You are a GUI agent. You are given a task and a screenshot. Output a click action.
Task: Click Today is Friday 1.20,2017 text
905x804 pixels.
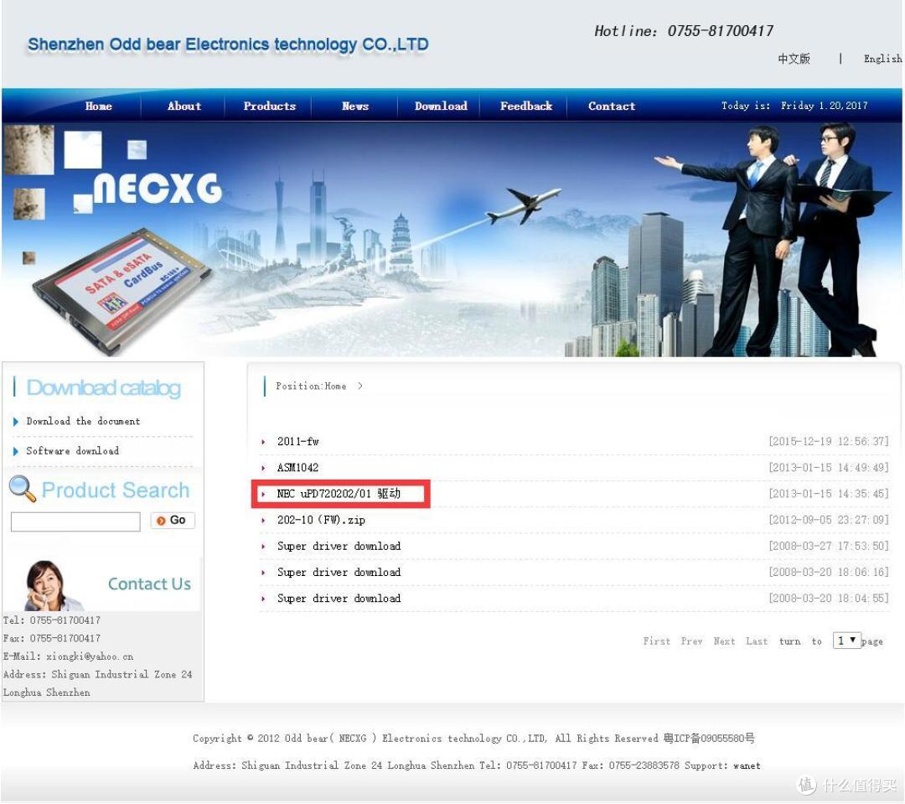(794, 106)
